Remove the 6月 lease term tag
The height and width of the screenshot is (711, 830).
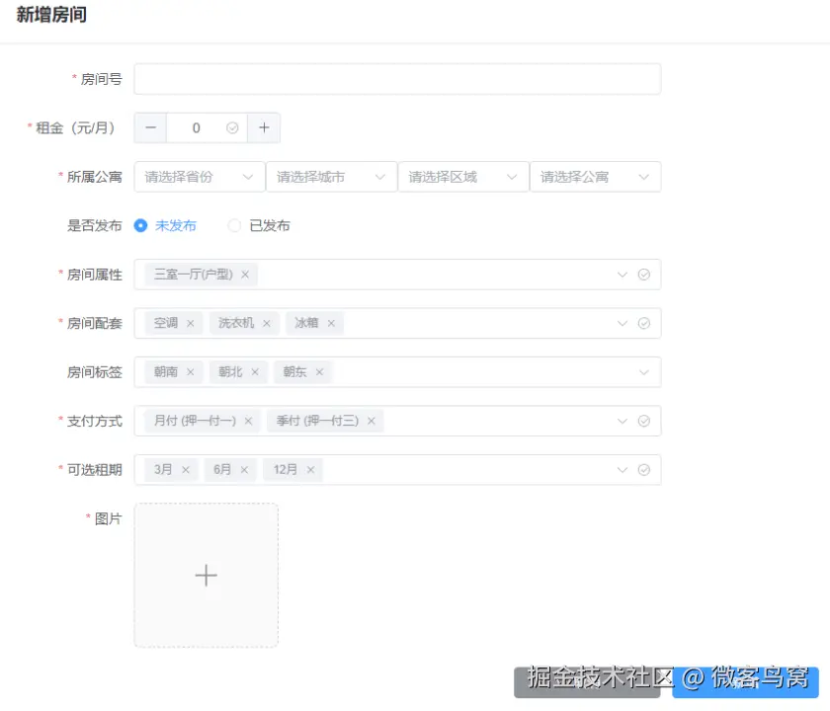point(244,470)
